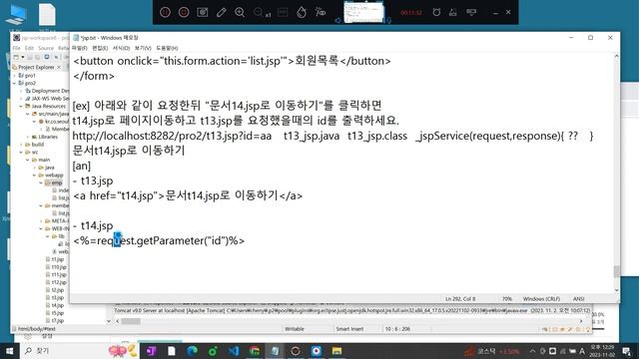Screen dimensions: 639x359
Task: Click Eclipse New toolbar icon
Action: (x=16, y=58)
